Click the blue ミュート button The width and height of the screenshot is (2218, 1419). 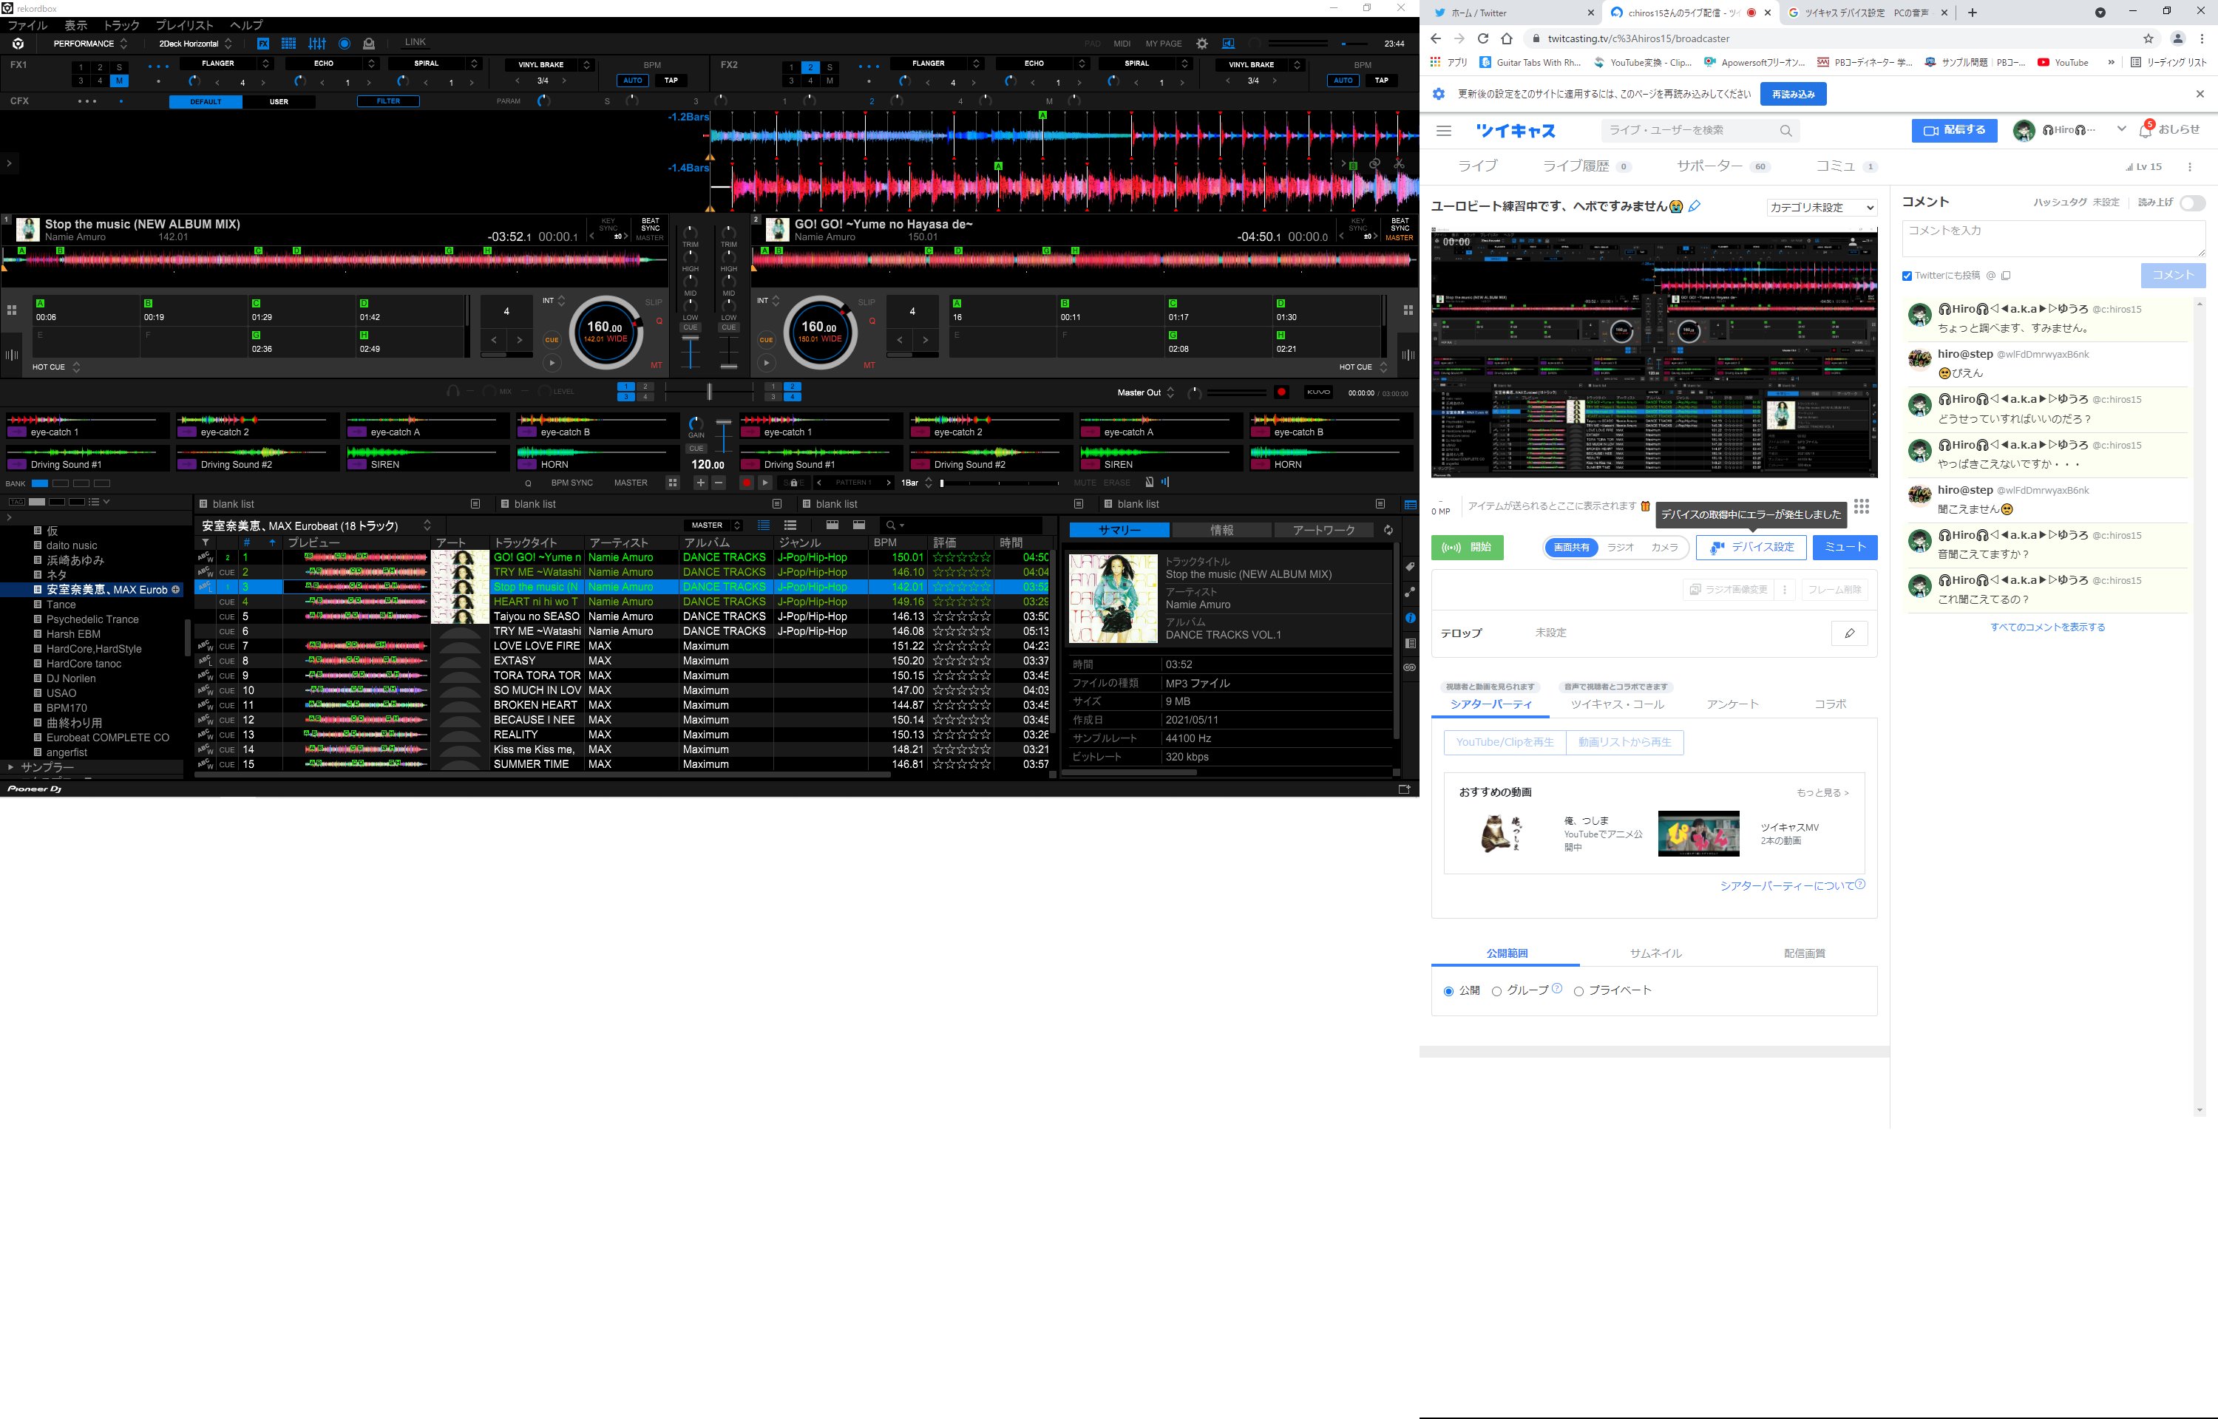1845,548
